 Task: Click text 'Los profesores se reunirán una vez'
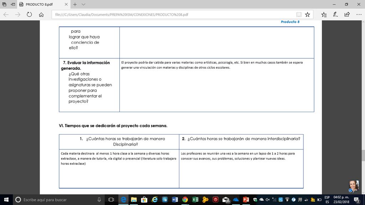238,156
